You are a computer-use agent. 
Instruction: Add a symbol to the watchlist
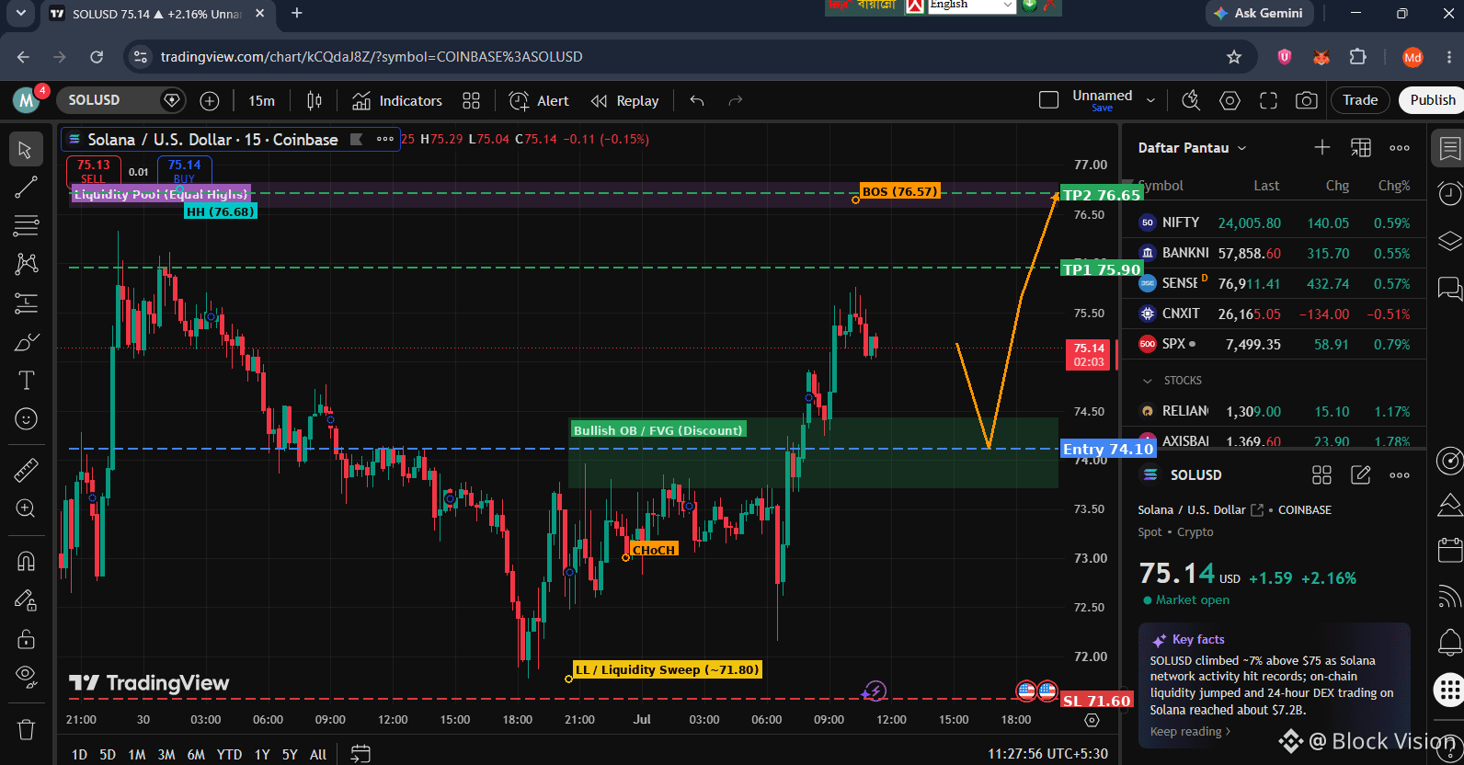(1321, 147)
